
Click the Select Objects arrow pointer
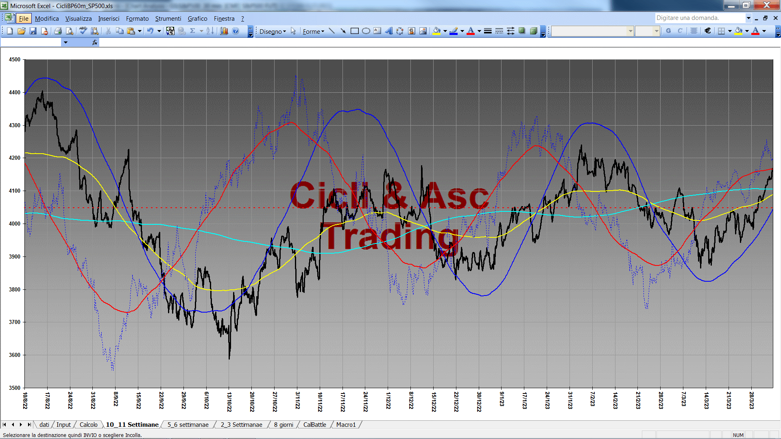(x=293, y=31)
